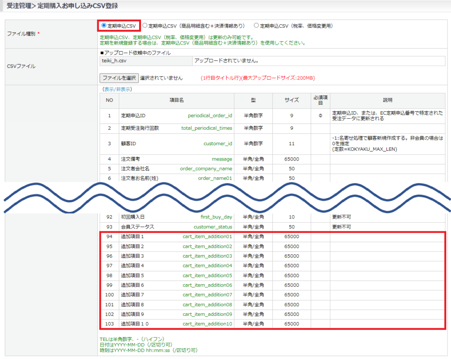451x359 pixels.
Task: Click the 項目名 column header
Action: [x=176, y=100]
